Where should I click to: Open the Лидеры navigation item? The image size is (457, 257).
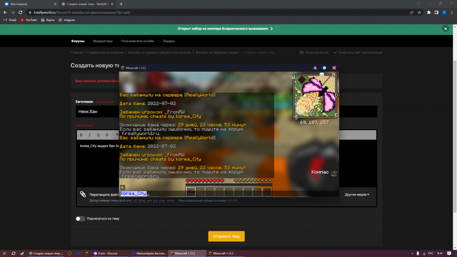(x=169, y=41)
